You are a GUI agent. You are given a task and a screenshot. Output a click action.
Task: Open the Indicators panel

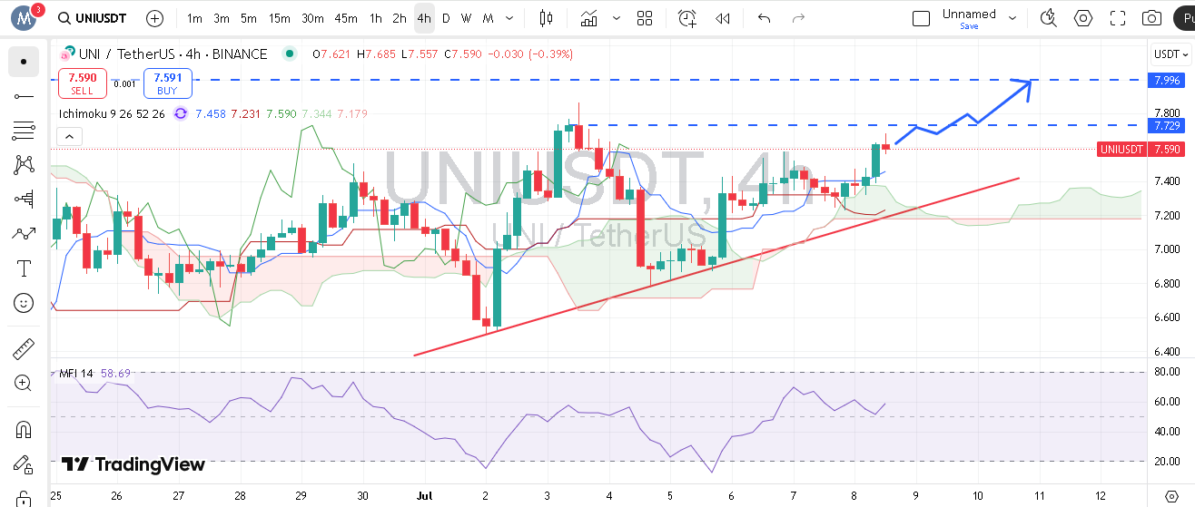click(x=590, y=18)
